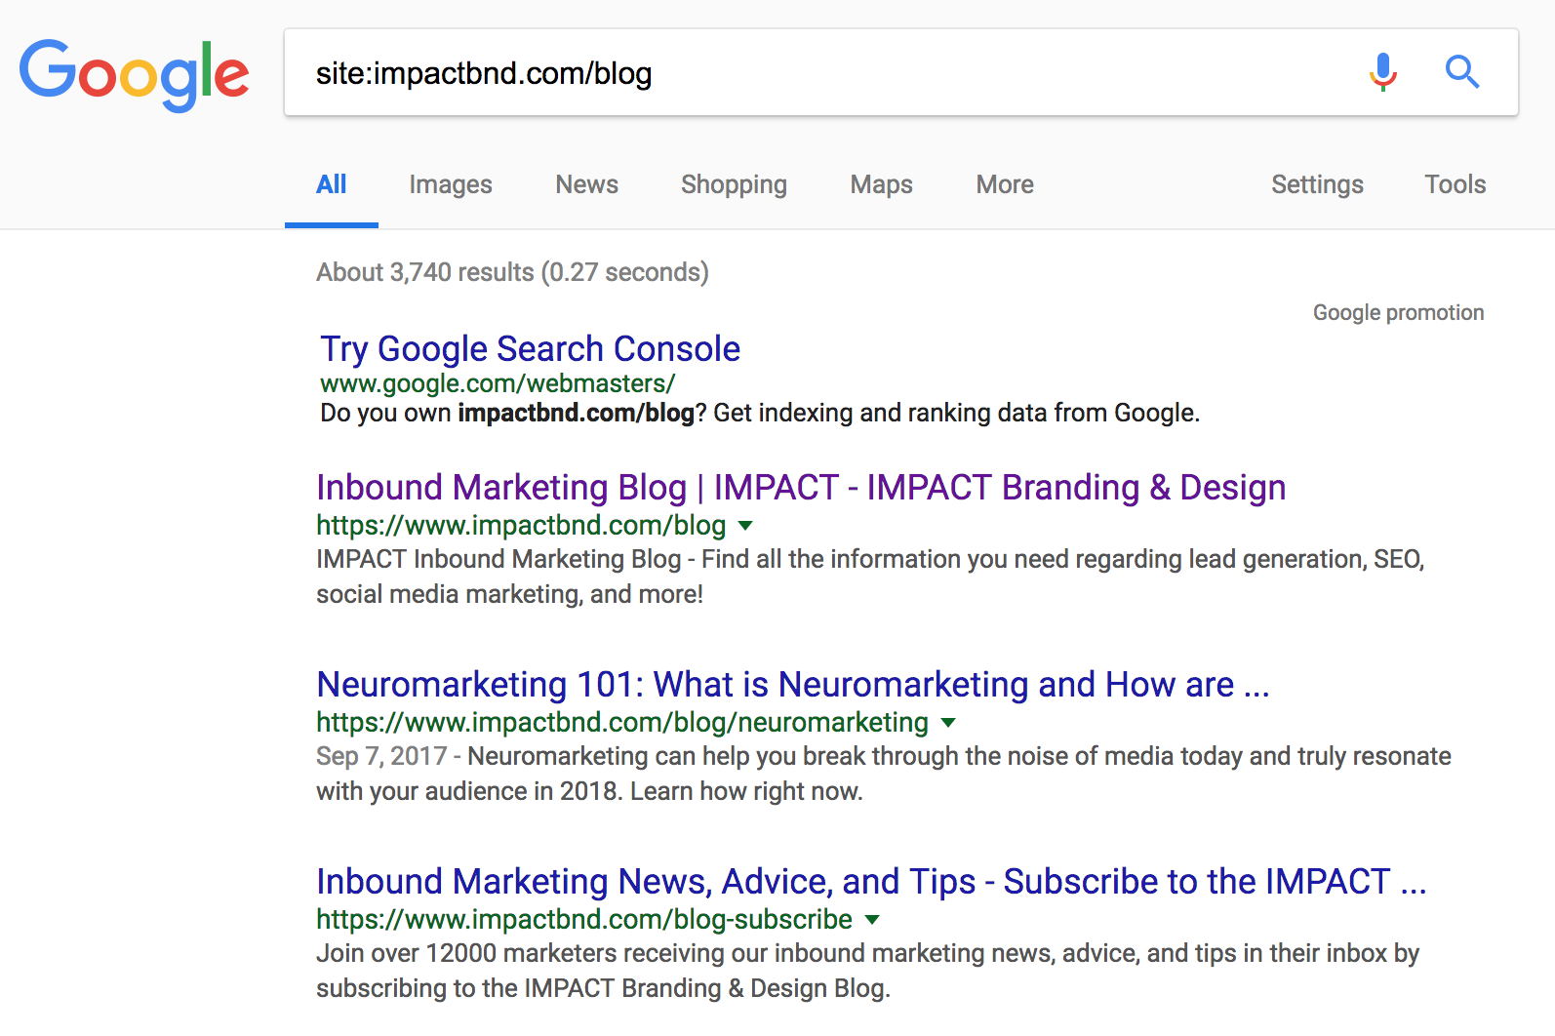Open Neuromarketing 101 result title

[x=793, y=684]
